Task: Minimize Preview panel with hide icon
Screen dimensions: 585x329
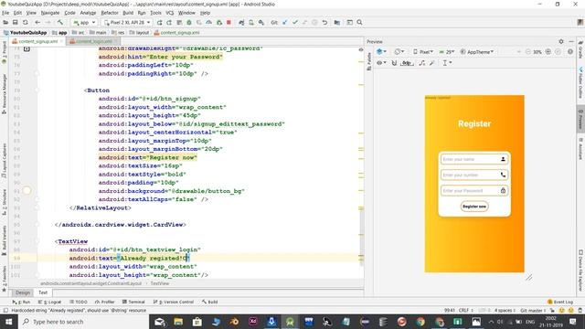Action: [571, 41]
